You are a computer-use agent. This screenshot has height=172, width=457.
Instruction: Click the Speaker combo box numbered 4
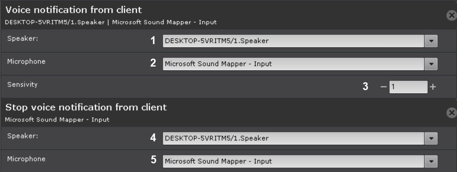coord(293,138)
